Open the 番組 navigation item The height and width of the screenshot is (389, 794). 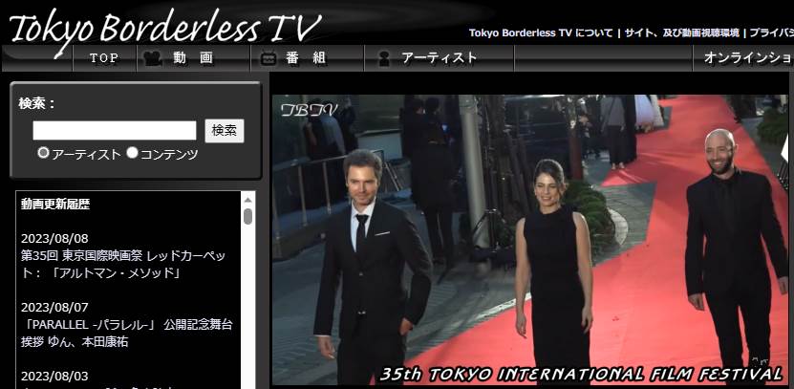(307, 58)
